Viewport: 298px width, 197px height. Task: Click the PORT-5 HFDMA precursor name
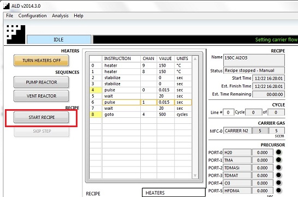click(x=237, y=190)
